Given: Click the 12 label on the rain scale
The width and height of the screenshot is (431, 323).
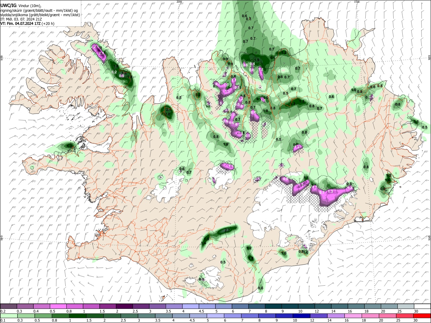Looking at the screenshot, I should tap(312, 321).
